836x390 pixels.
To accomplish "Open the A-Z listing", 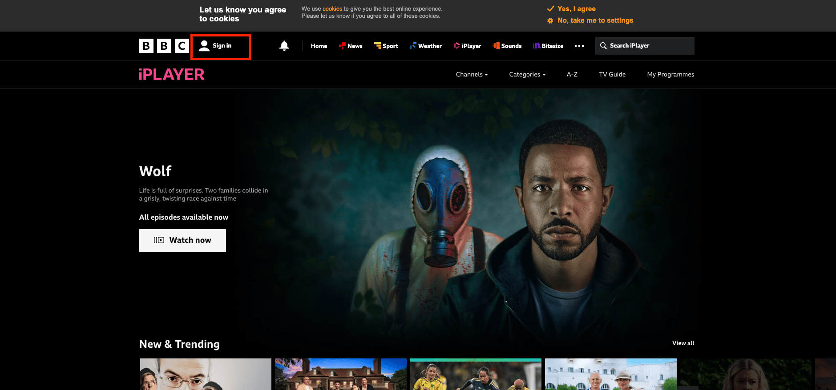I will (x=572, y=74).
